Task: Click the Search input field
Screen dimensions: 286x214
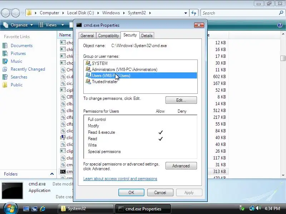Action: 240,13
